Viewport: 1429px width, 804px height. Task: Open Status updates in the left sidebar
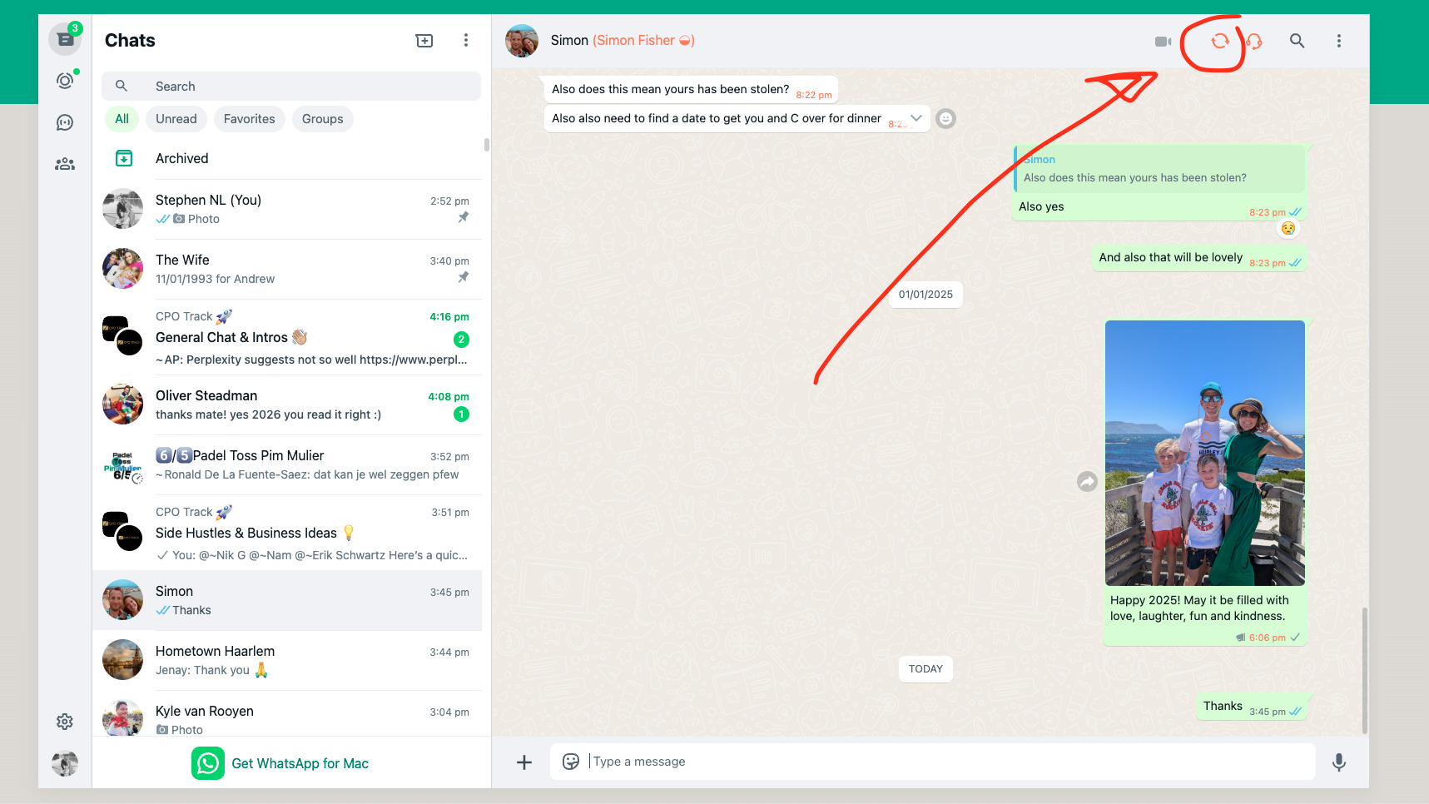coord(65,80)
